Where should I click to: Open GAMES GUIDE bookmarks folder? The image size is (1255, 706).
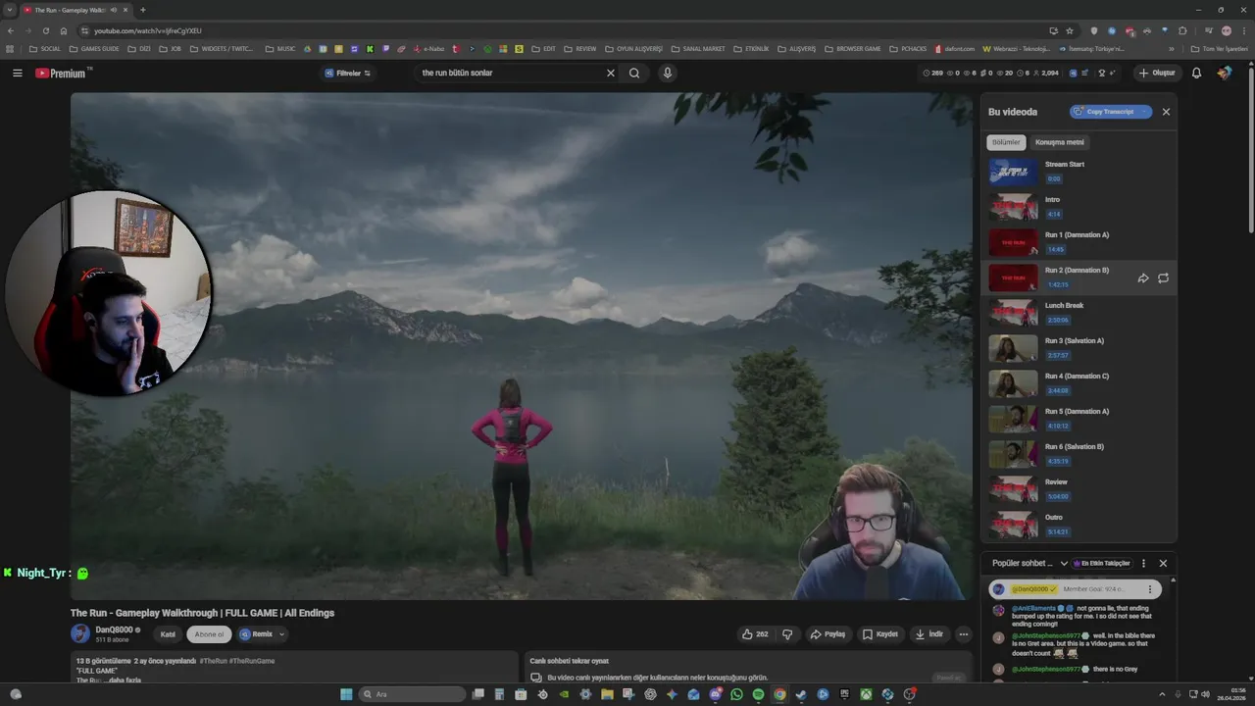coord(94,48)
